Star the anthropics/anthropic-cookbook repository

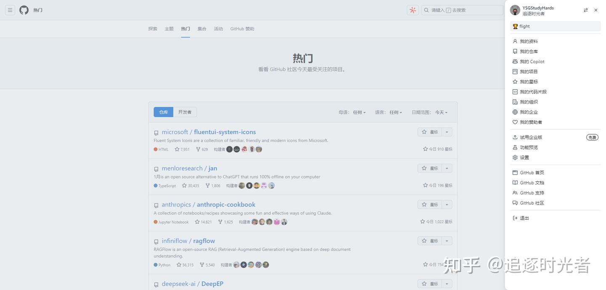click(x=430, y=204)
